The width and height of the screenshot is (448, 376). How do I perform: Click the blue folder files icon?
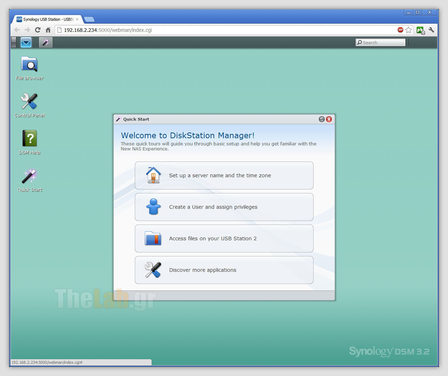pos(153,238)
